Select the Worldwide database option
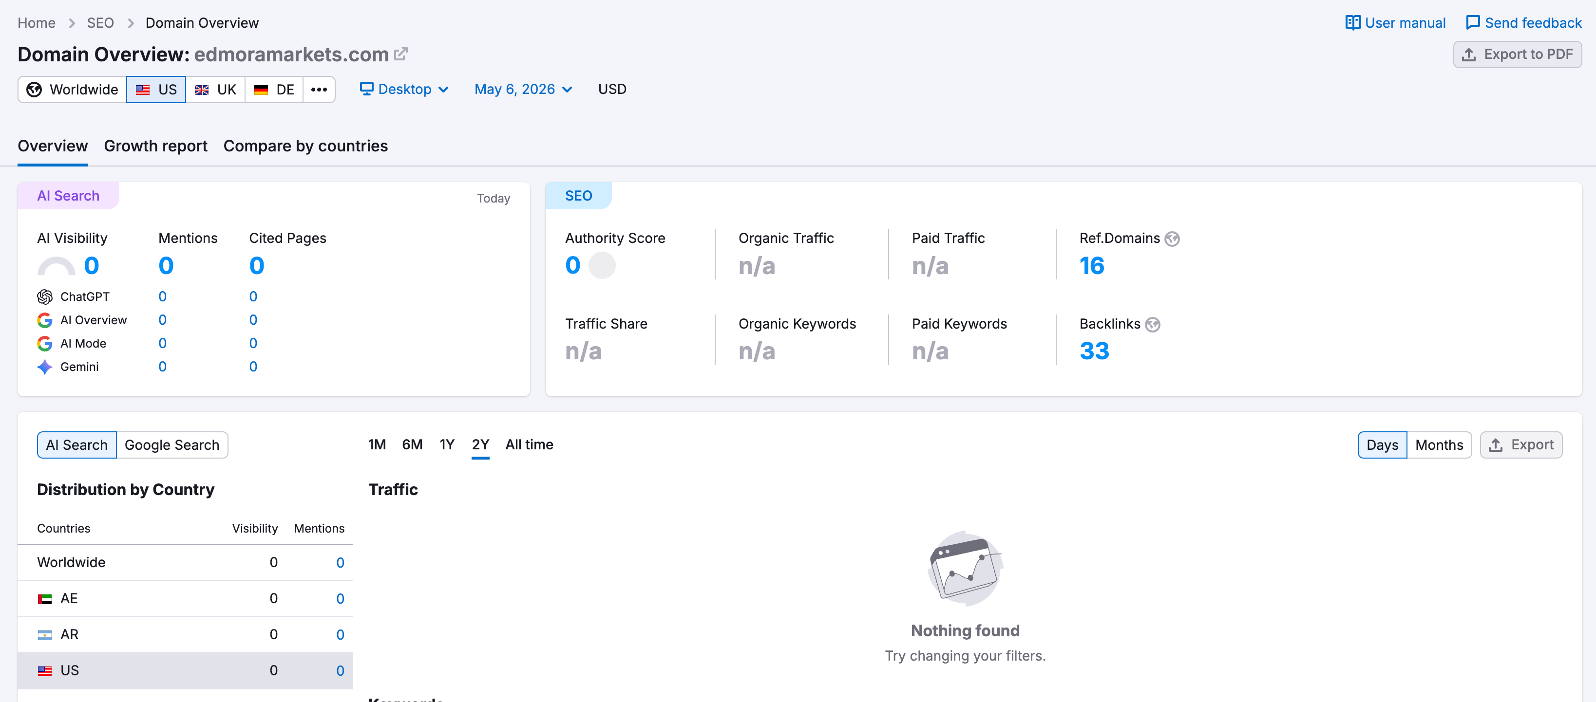The width and height of the screenshot is (1596, 702). tap(73, 90)
